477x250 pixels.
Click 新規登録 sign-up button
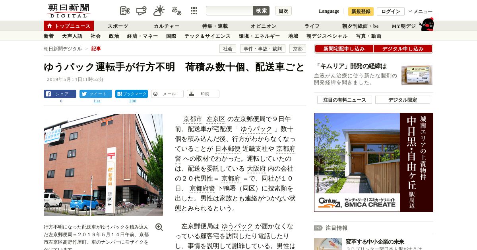(361, 12)
